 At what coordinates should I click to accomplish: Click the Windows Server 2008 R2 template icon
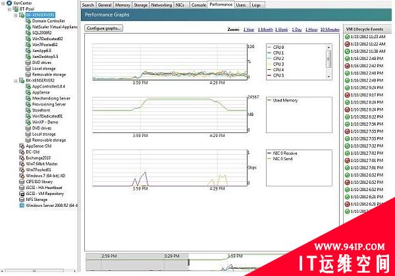coord(22,206)
